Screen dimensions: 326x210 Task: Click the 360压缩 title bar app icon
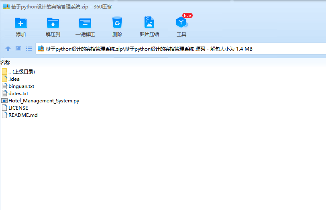point(6,7)
